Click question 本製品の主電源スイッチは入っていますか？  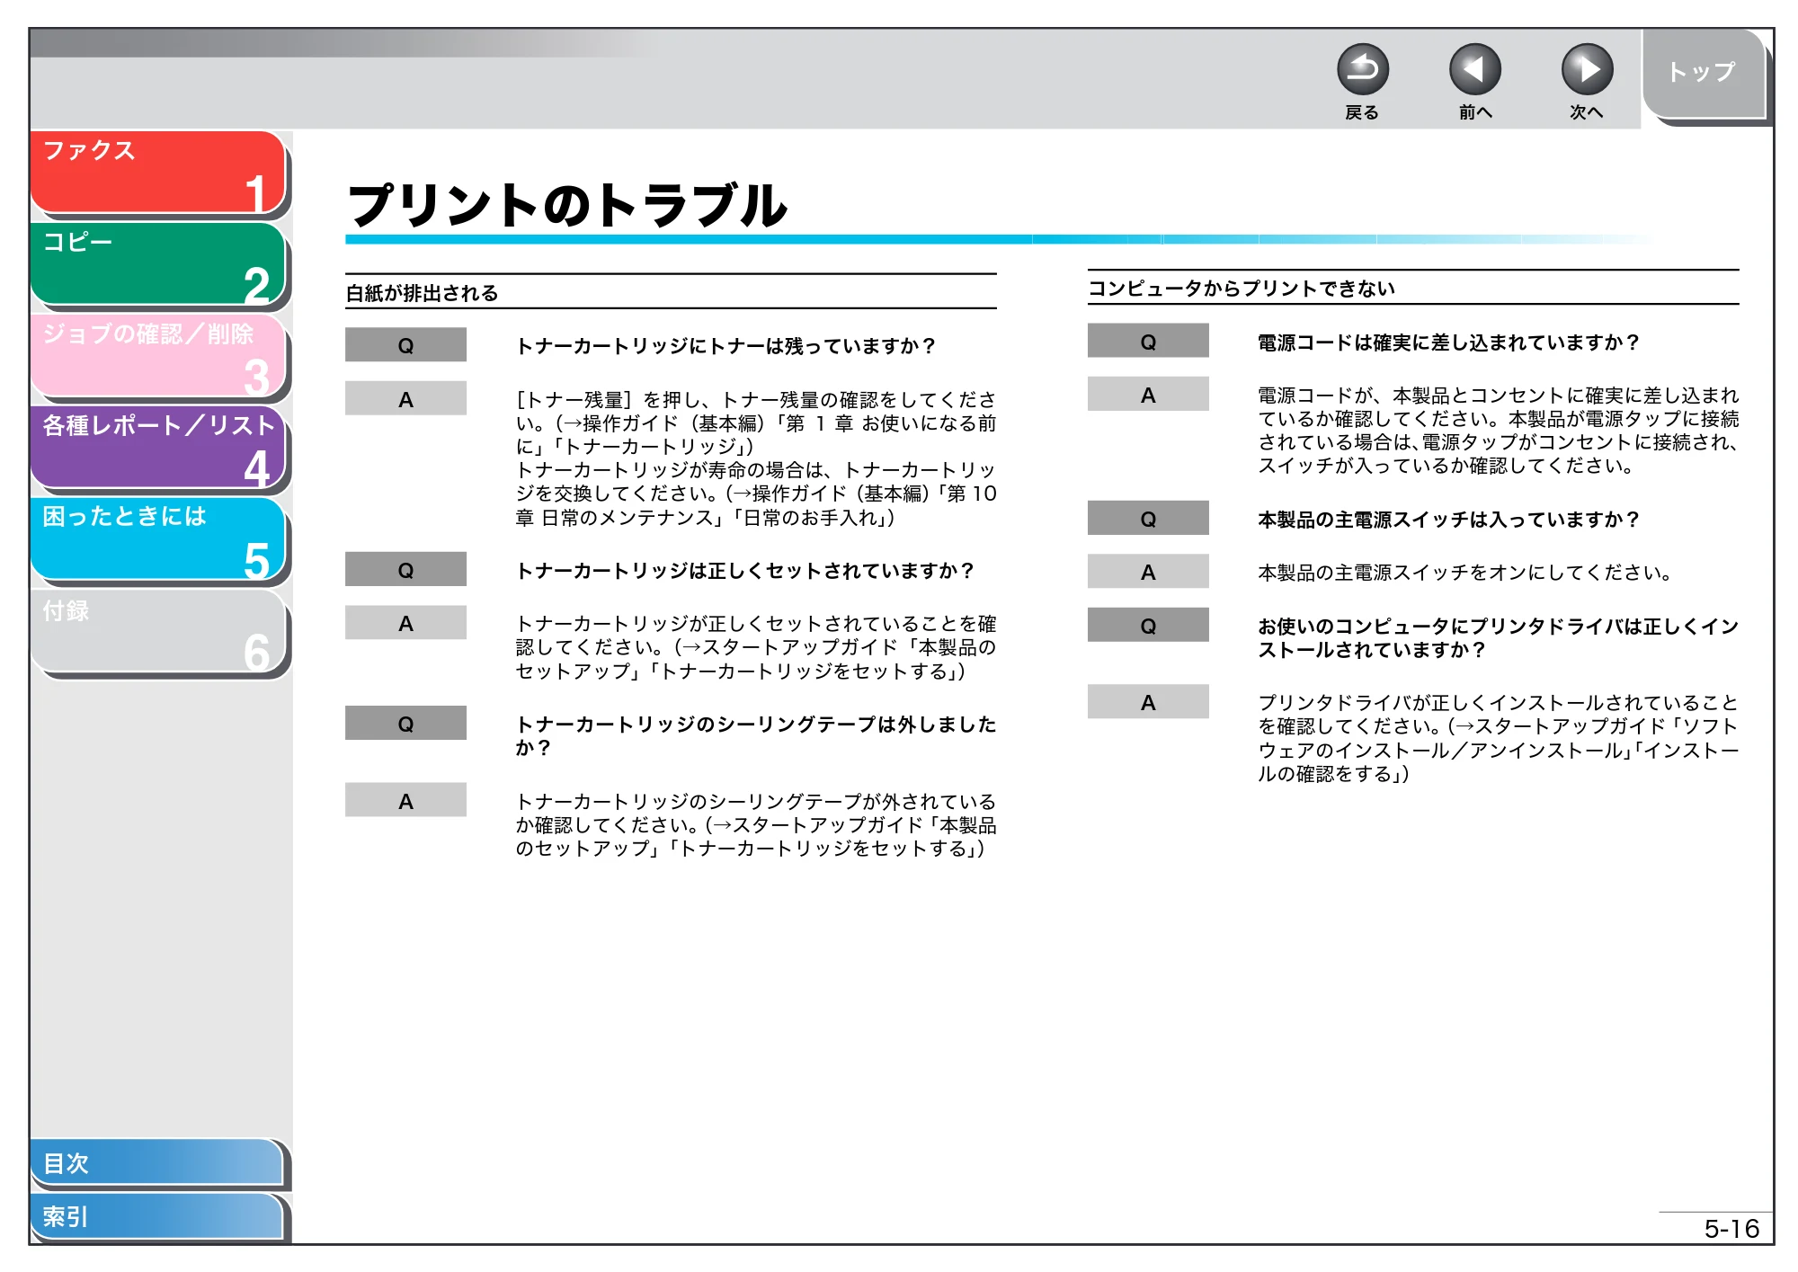pyautogui.click(x=1449, y=520)
